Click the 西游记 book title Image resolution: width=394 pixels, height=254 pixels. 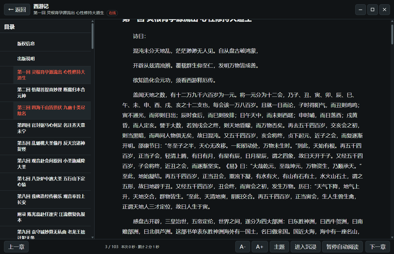[41, 6]
